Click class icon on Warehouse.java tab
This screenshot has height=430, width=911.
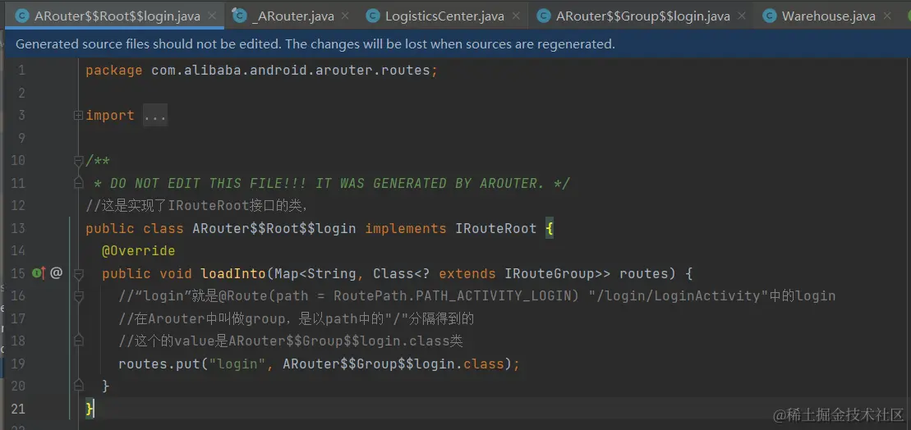(769, 16)
